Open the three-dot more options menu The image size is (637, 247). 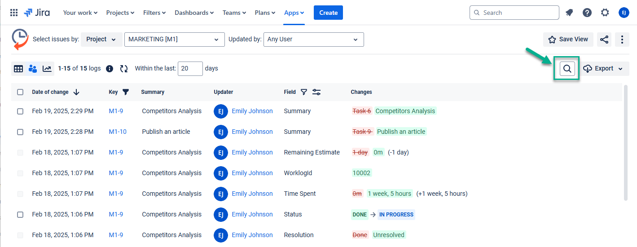pos(622,40)
